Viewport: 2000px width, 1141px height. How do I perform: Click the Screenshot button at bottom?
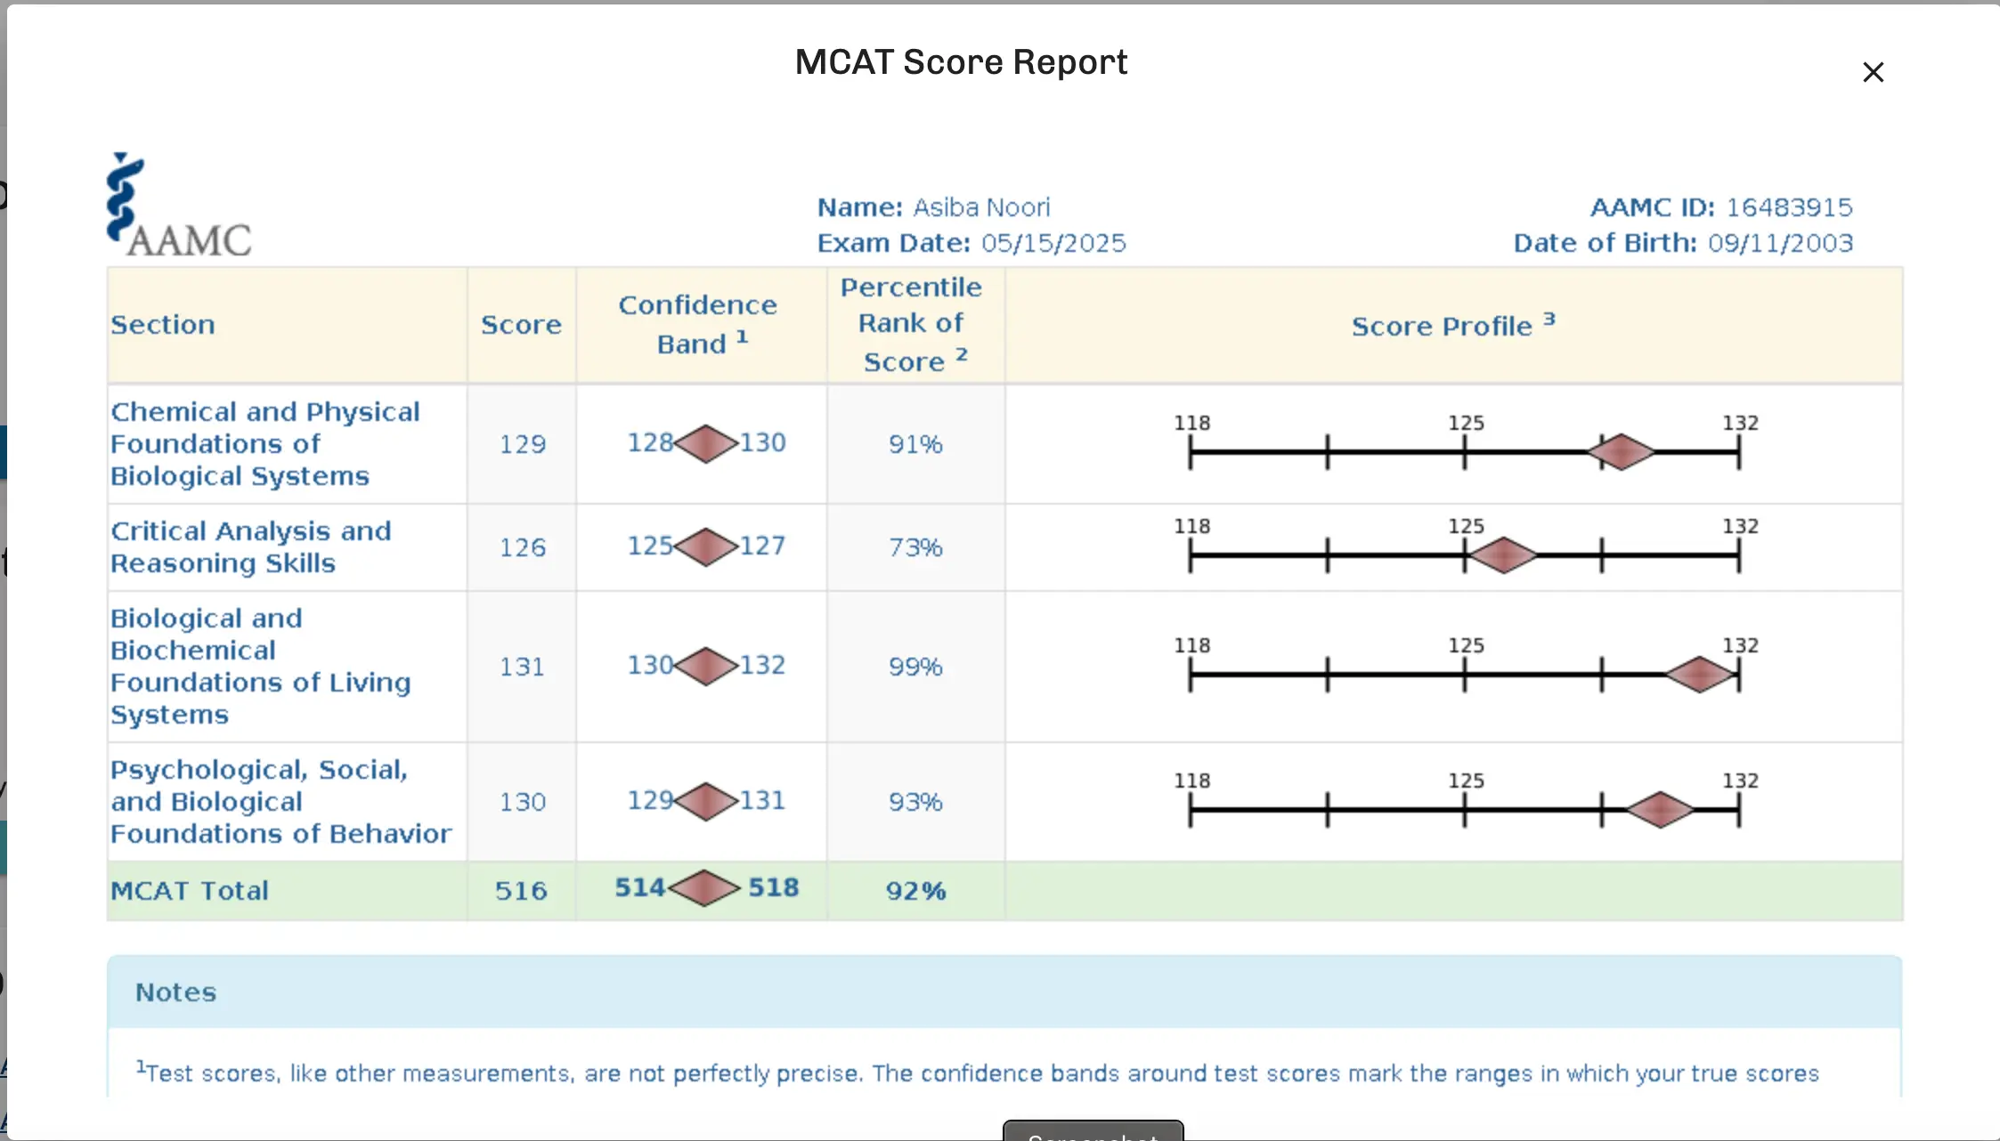point(1093,1132)
